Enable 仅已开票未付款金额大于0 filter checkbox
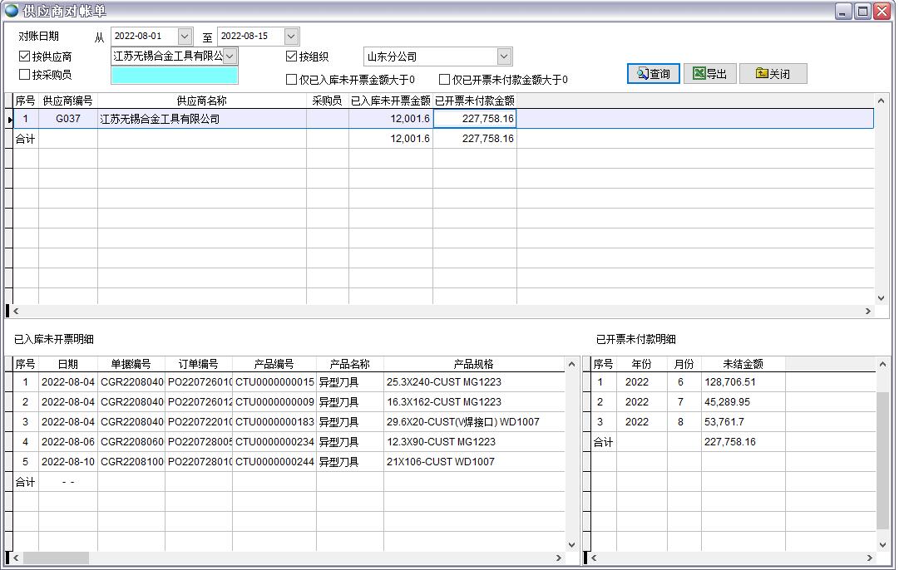Image resolution: width=899 pixels, height=570 pixels. click(x=444, y=80)
